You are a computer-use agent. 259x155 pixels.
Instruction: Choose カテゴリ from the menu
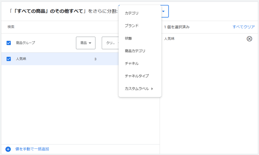(x=132, y=13)
